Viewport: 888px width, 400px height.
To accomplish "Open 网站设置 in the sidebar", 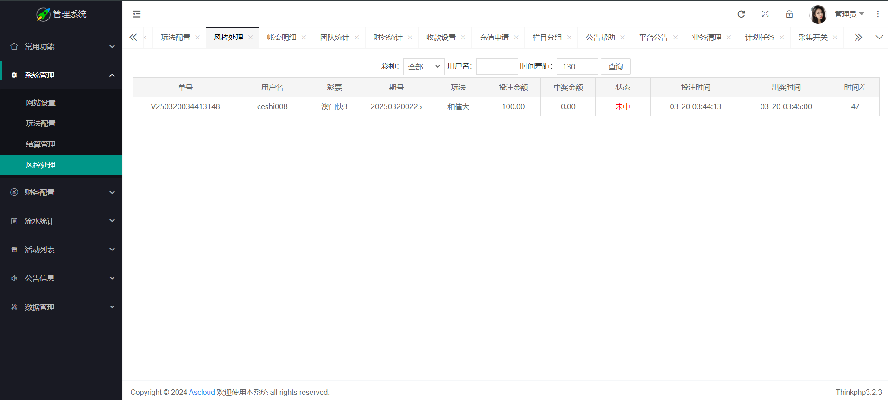I will pyautogui.click(x=61, y=103).
